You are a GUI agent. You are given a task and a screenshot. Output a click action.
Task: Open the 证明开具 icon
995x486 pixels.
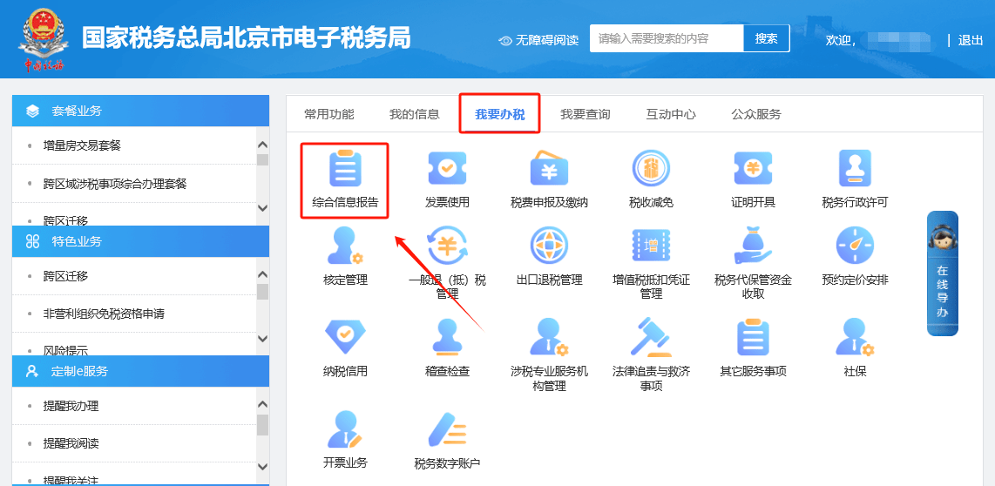coord(753,171)
